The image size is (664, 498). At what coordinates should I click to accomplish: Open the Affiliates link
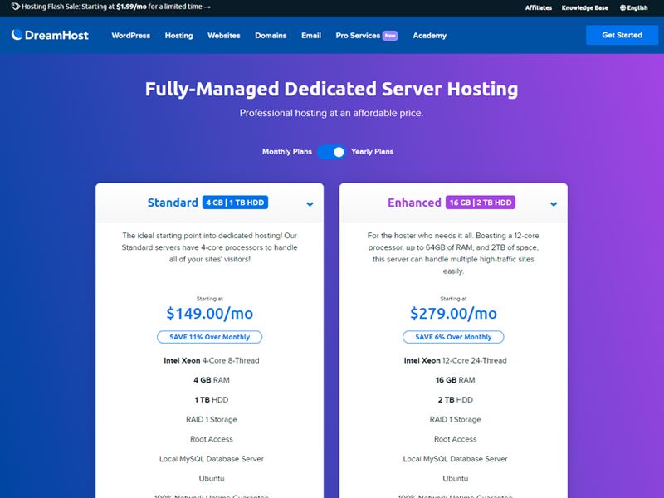click(538, 7)
